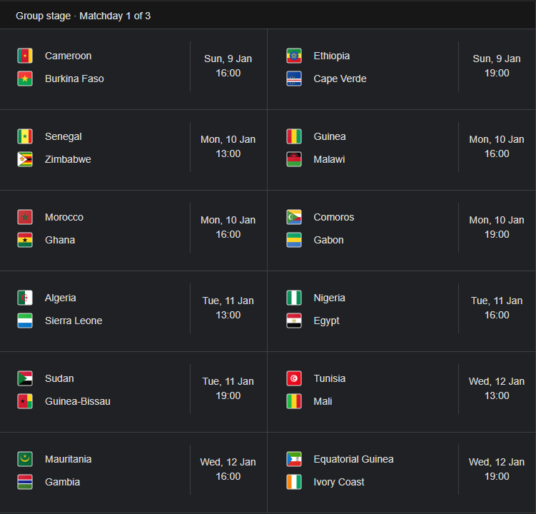This screenshot has width=536, height=514.
Task: Open the Wed, 12 Jan 19:00 fixture time
Action: click(x=496, y=469)
